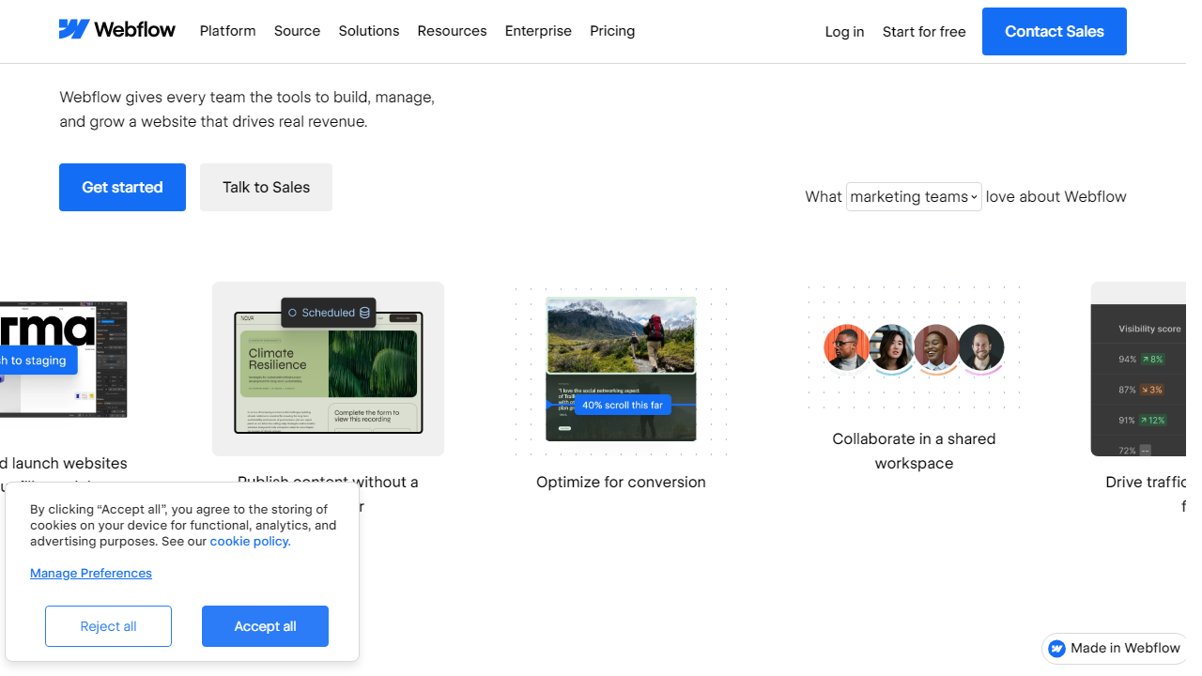Open the marketing teams dropdown
The height and width of the screenshot is (676, 1202).
(x=914, y=196)
